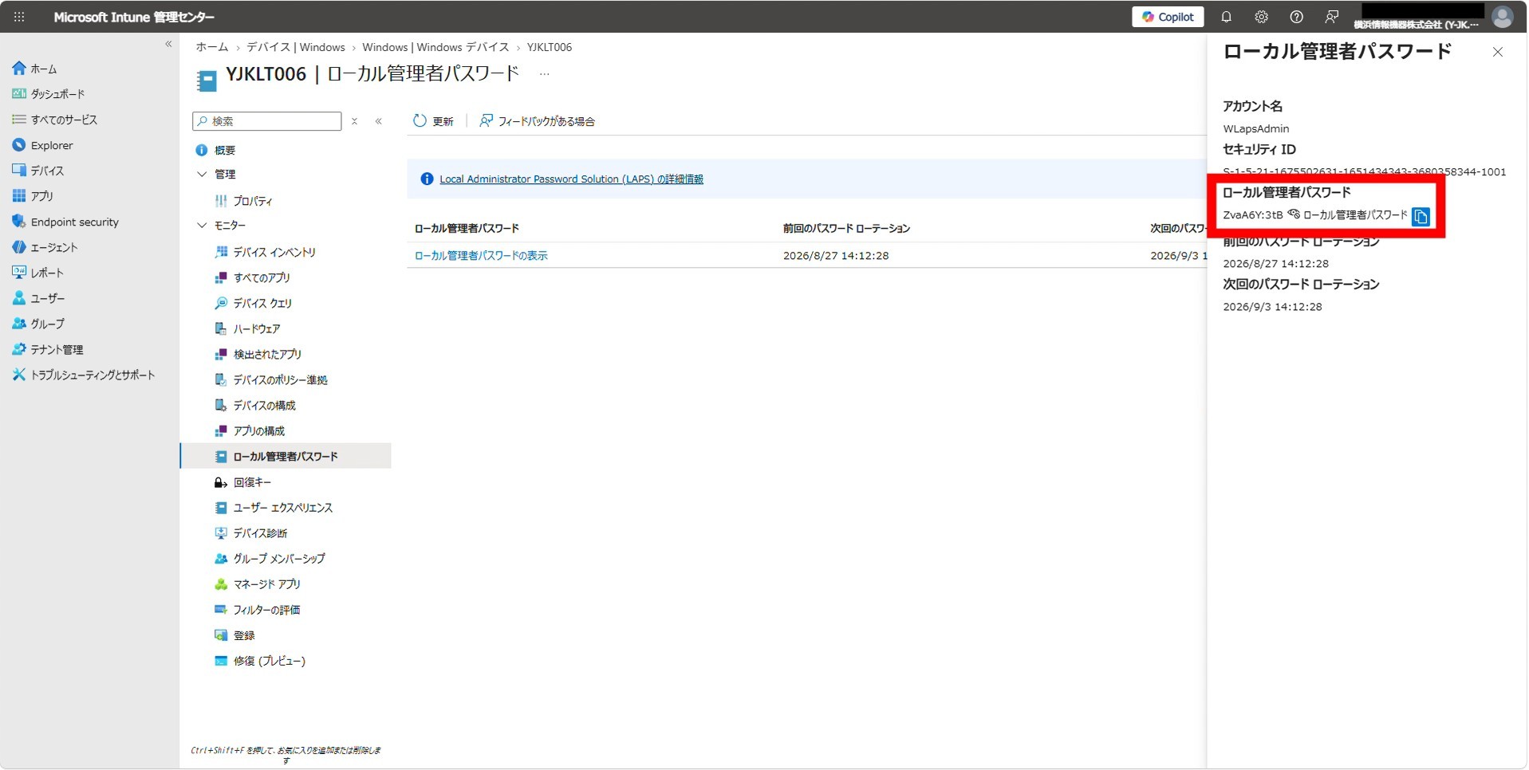Close the ローカル管理者パスワード side panel
1529x770 pixels.
click(x=1497, y=52)
